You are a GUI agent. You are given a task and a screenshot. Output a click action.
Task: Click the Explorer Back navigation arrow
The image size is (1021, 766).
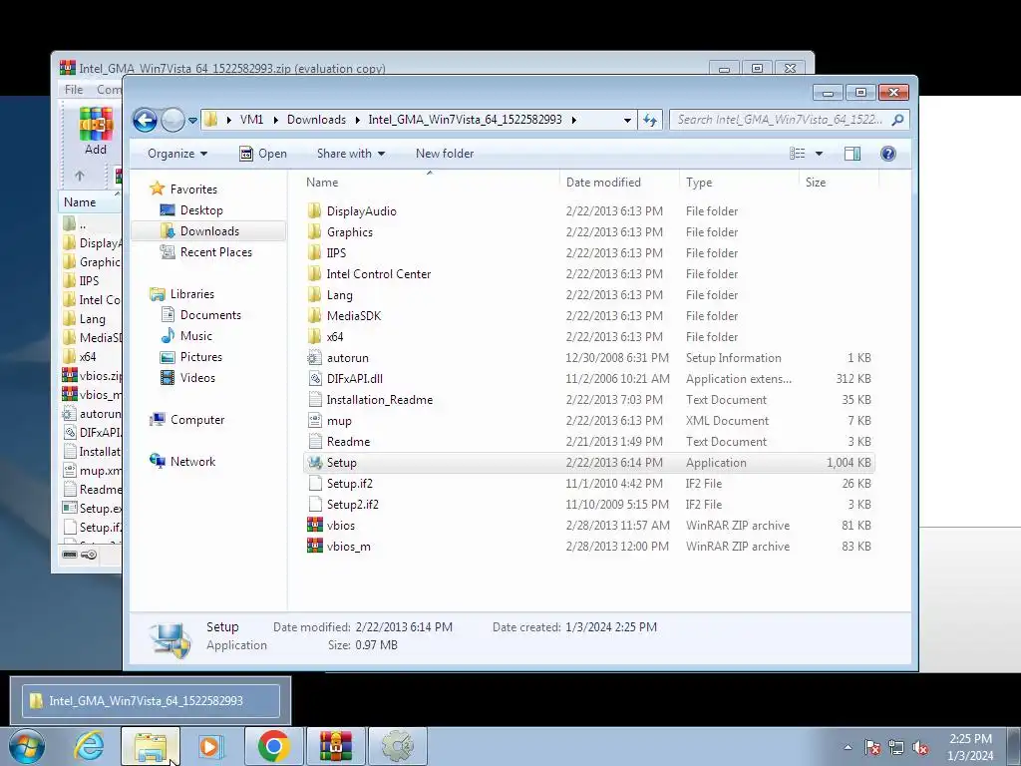(x=145, y=120)
